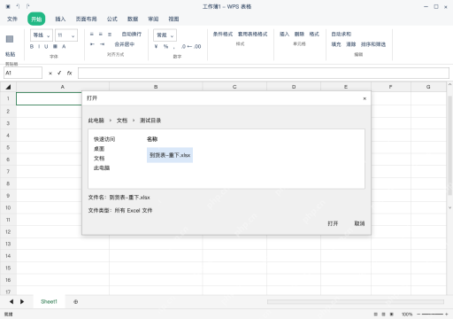453x319 pixels.
Task: Toggle bold formatting B
Action: [32, 46]
